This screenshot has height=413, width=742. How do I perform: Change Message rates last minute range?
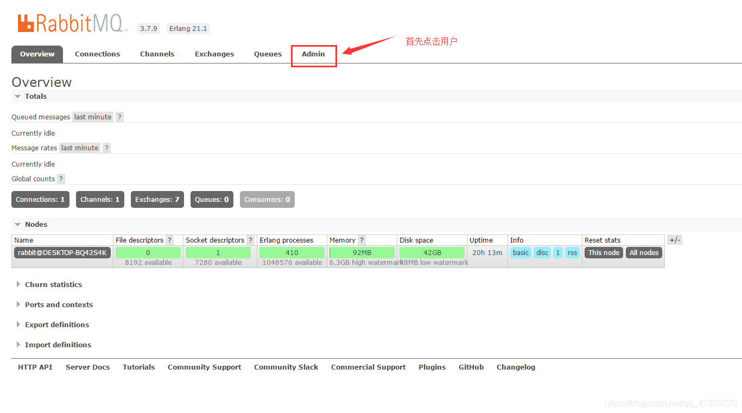pos(80,148)
